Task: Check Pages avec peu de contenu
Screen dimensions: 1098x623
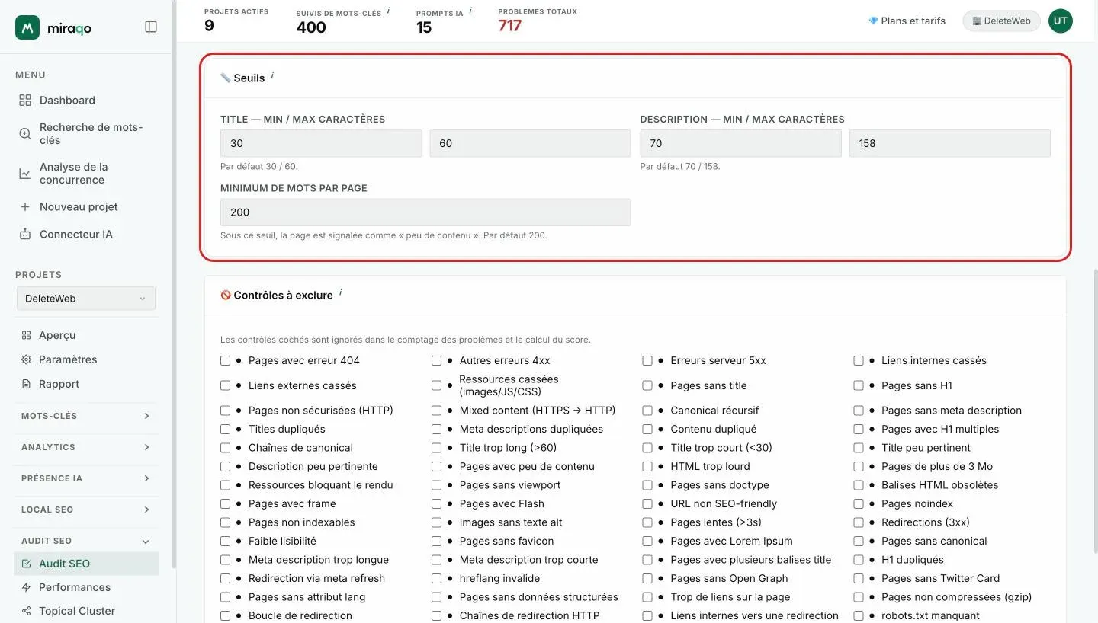Action: coord(436,466)
